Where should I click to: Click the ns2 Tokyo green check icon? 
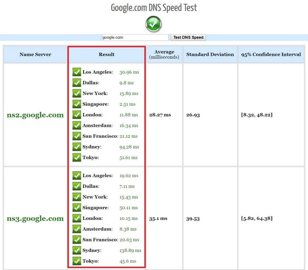76,157
